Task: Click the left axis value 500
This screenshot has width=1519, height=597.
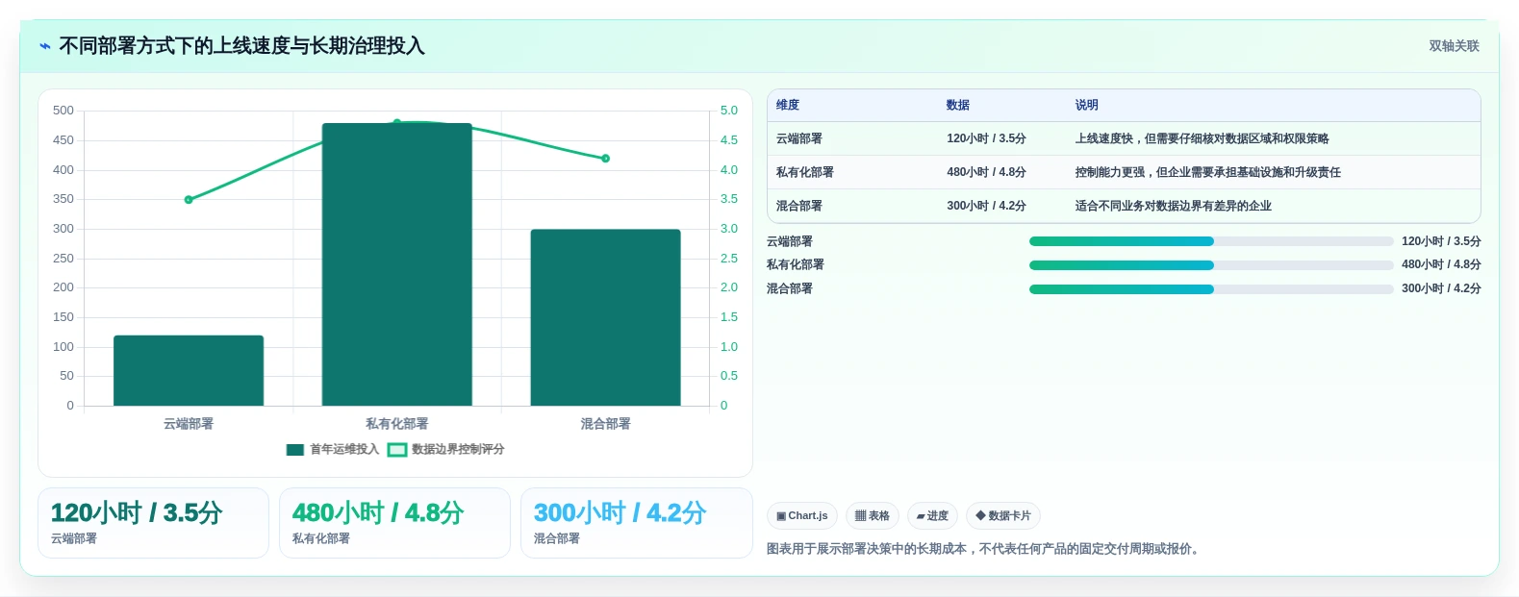Action: coord(63,111)
